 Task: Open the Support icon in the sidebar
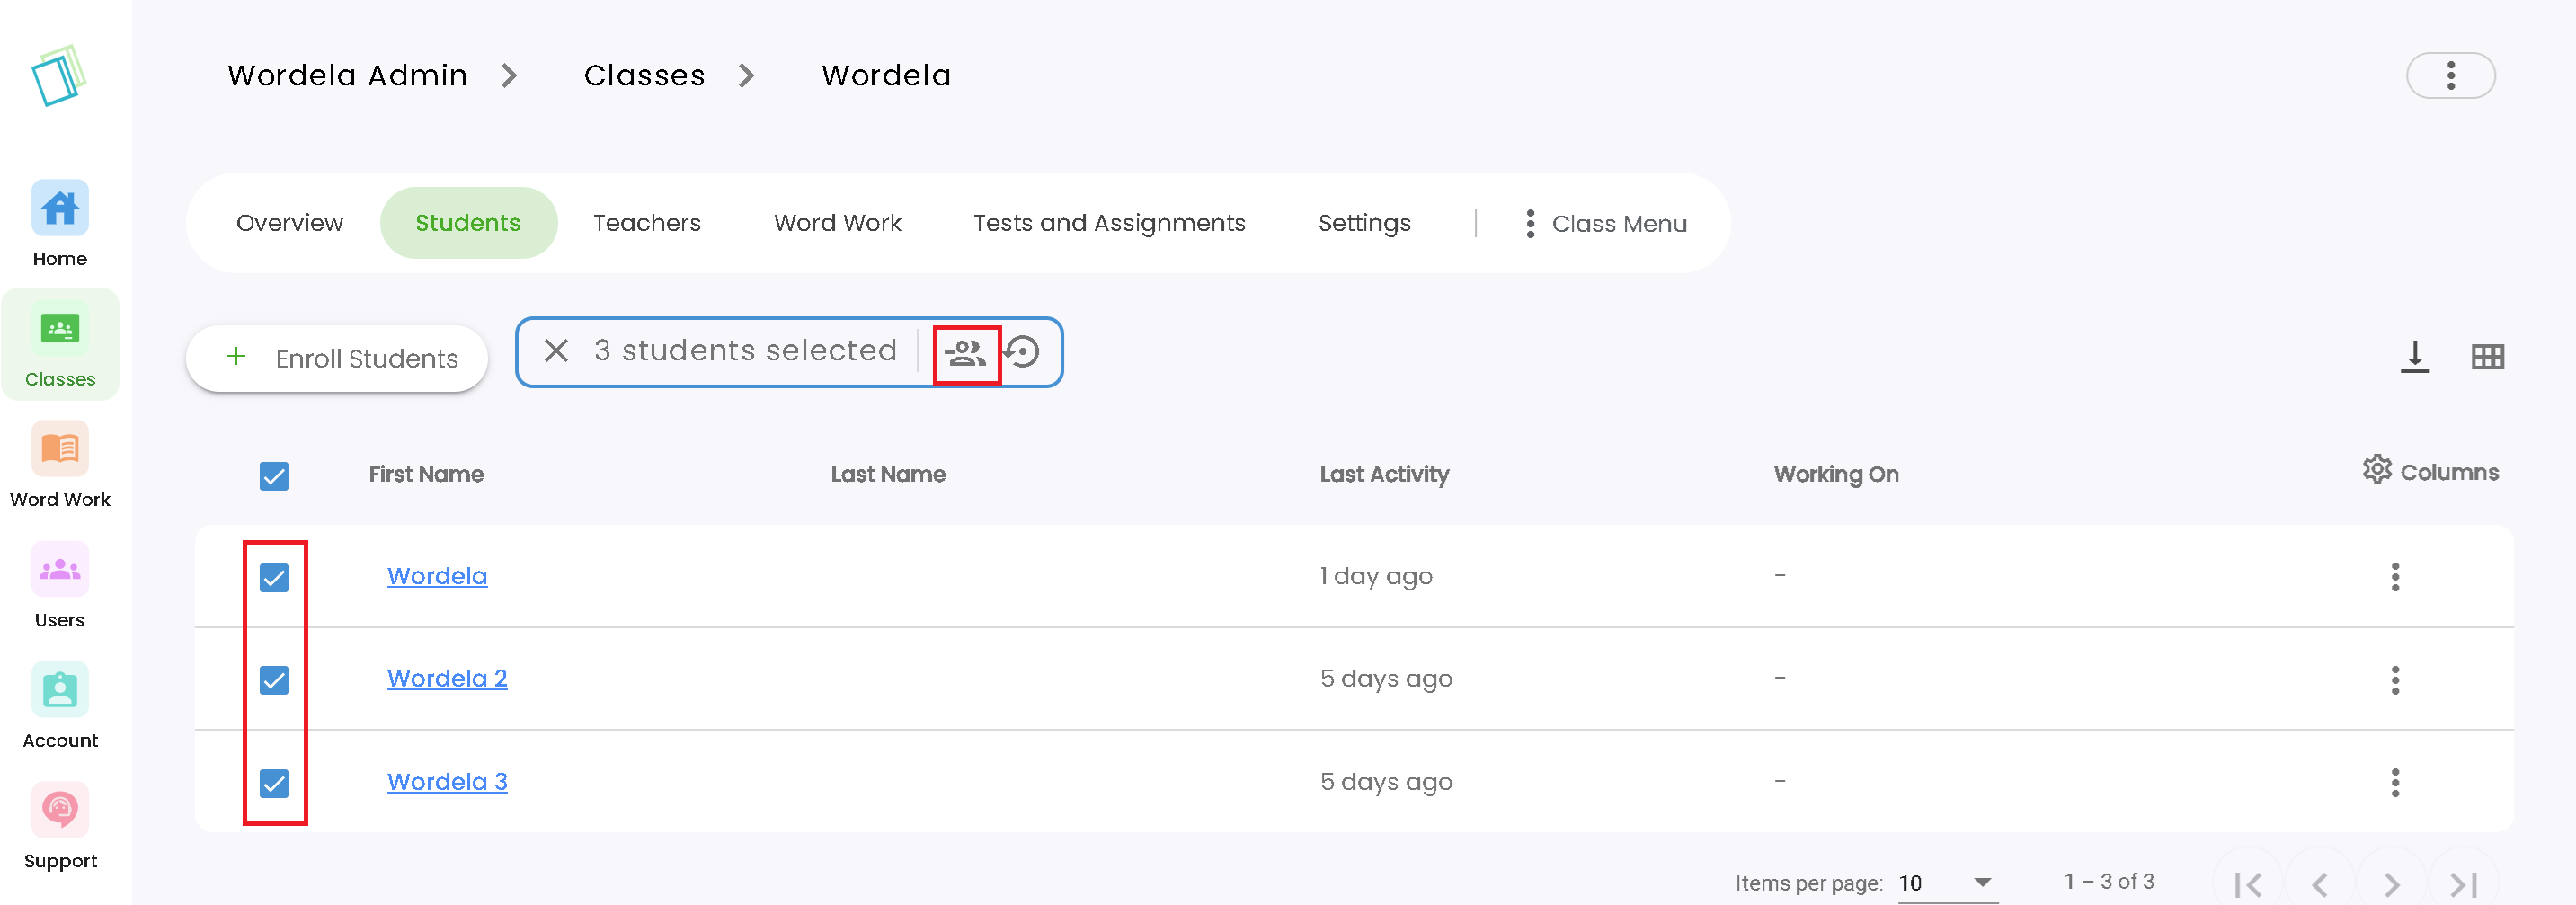coord(60,809)
